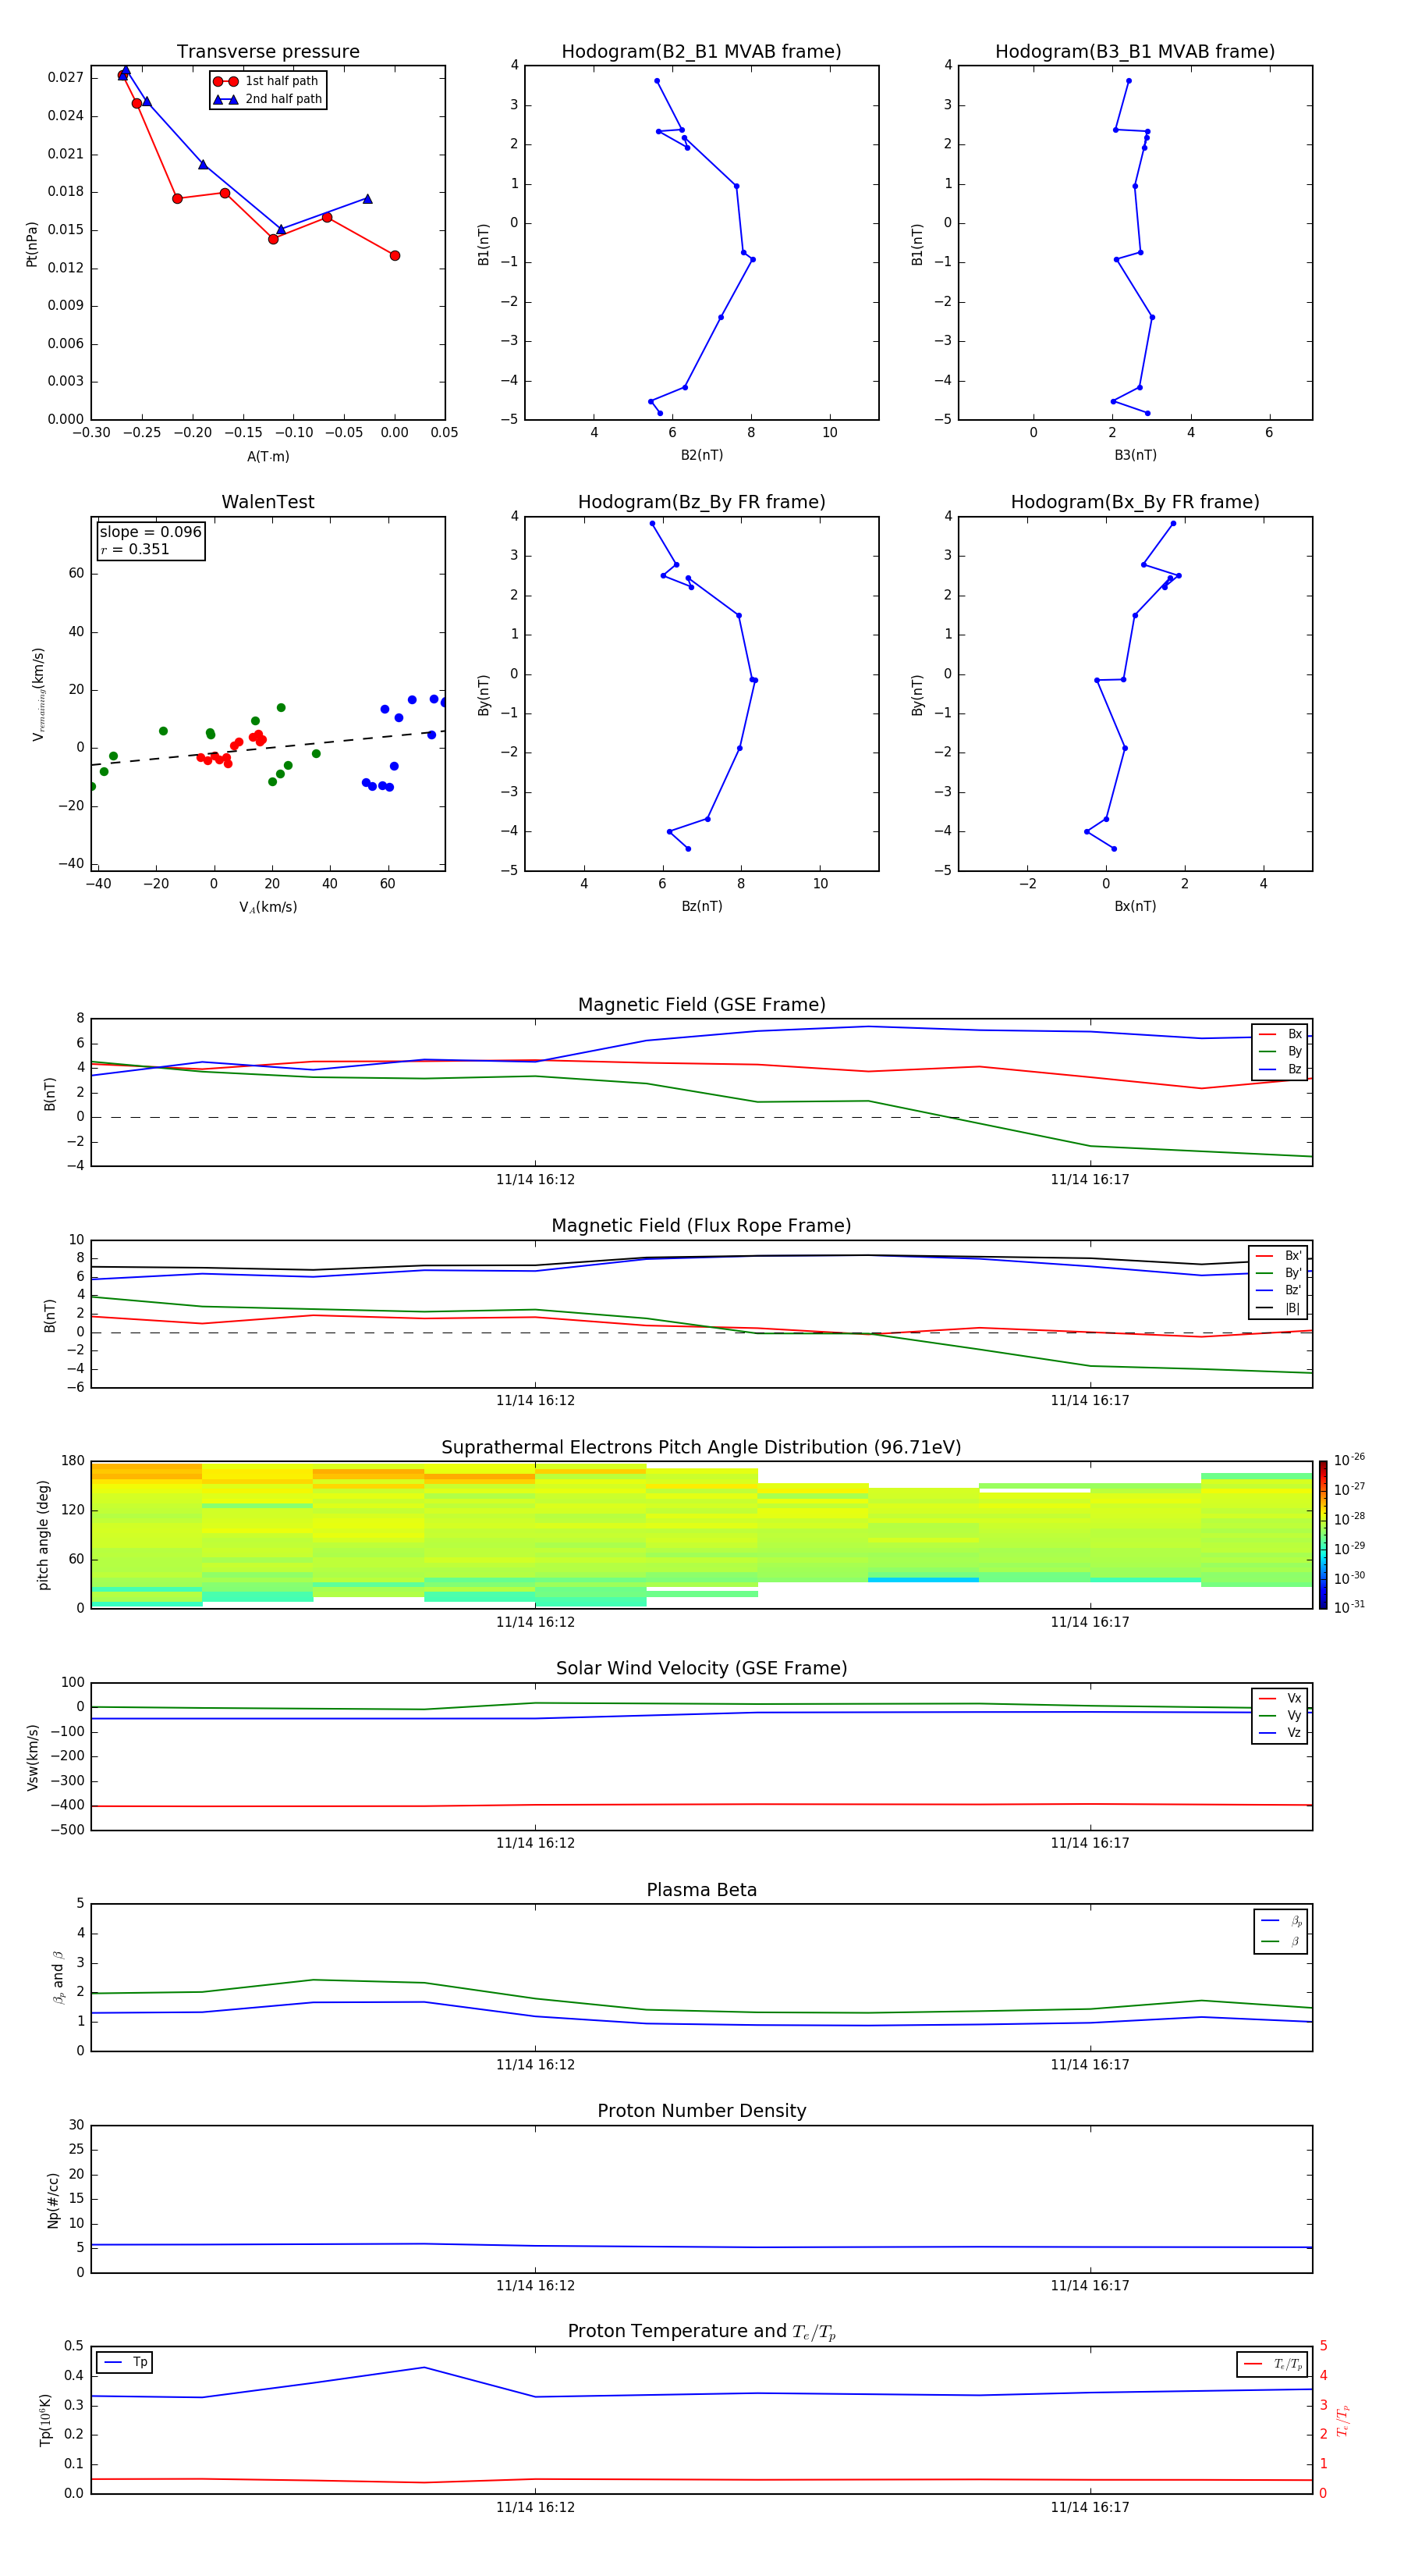Viewport: 1404px width, 2576px height.
Task: Select the 'Tp' legend entry
Action: [x=125, y=2362]
